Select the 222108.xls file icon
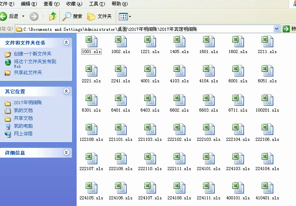This screenshot has height=206, width=296. [x=121, y=158]
